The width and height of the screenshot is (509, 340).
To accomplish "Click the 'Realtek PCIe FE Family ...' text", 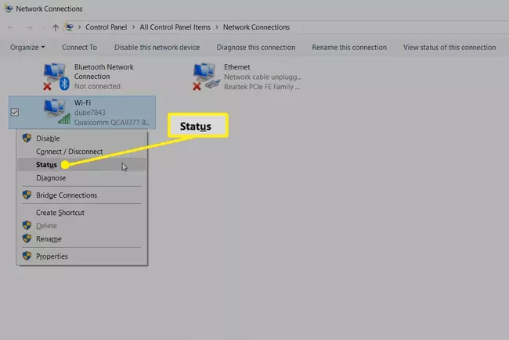I will pyautogui.click(x=262, y=87).
